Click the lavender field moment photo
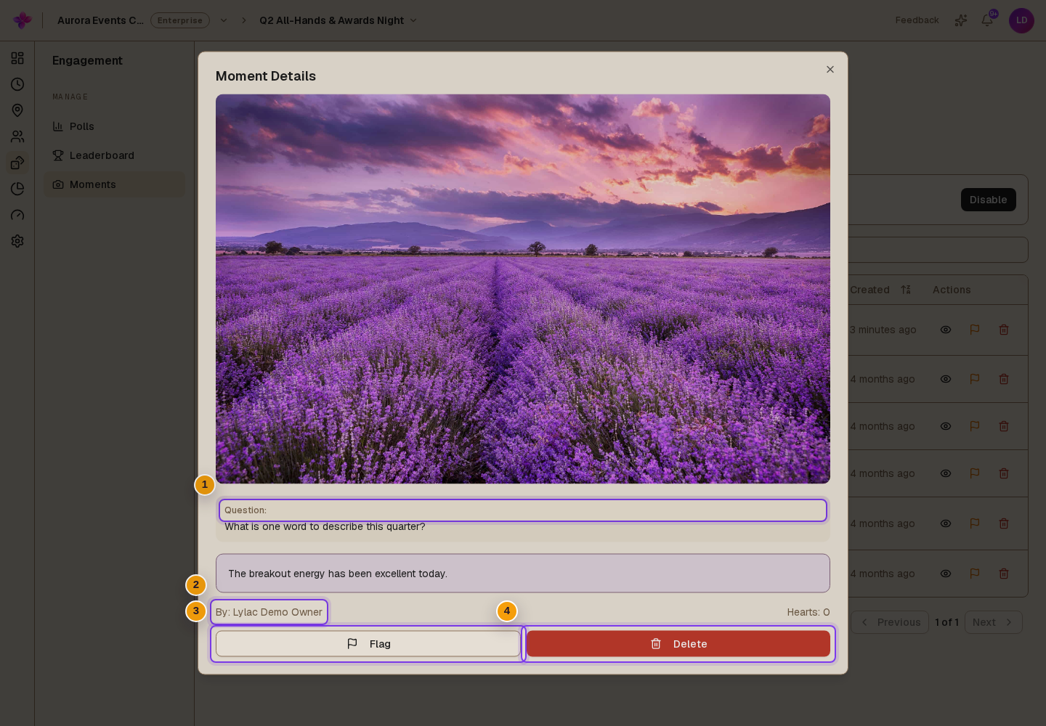 523,289
